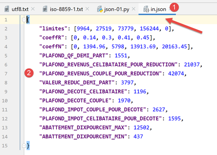Click line number 15 in the gutter
Viewport: 217px width, 155px height.
[x=5, y=146]
